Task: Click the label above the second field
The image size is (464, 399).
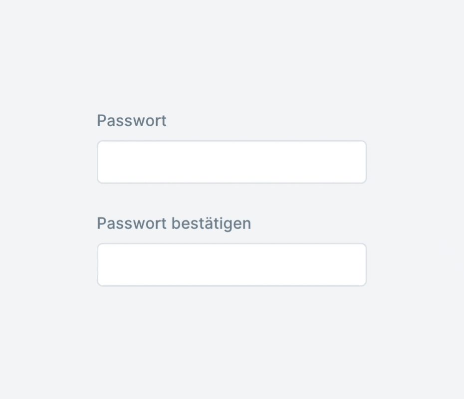Action: pos(174,223)
